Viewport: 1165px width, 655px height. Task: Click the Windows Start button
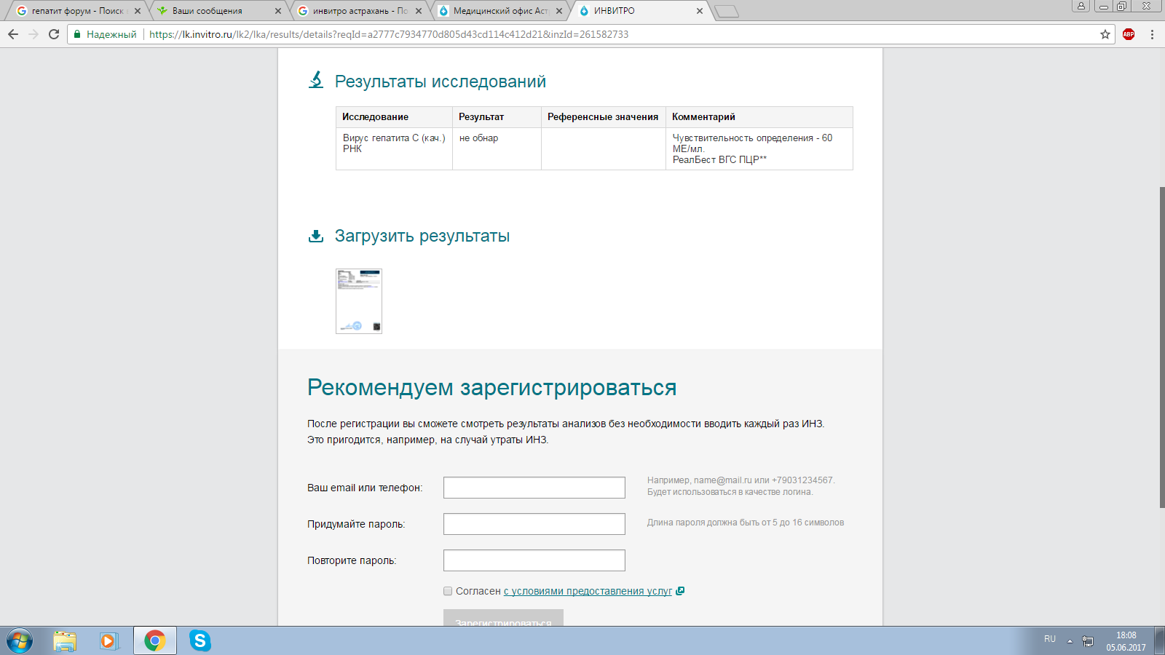20,640
